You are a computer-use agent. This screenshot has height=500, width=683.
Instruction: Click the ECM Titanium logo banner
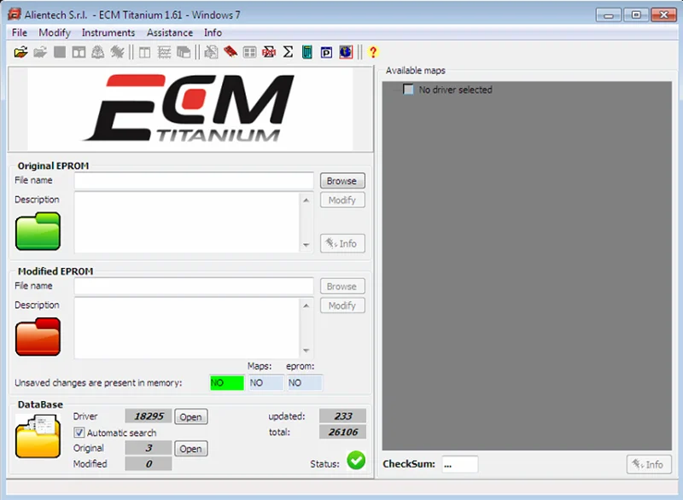click(x=190, y=109)
